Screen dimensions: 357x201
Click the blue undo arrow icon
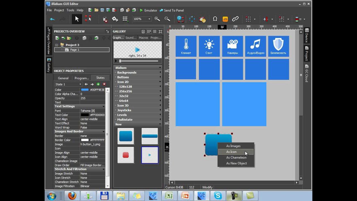click(52, 19)
